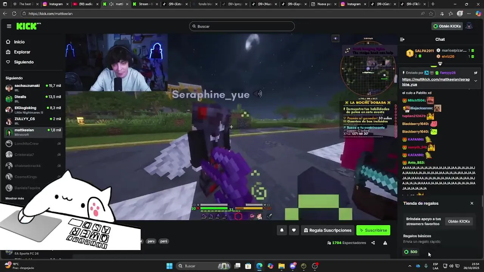Viewport: 484px width, 272px height.
Task: Show hidden system tray icons
Action: (410, 266)
